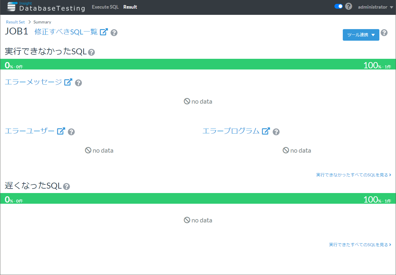Click the Insight DatabaseTesting logo

click(46, 7)
